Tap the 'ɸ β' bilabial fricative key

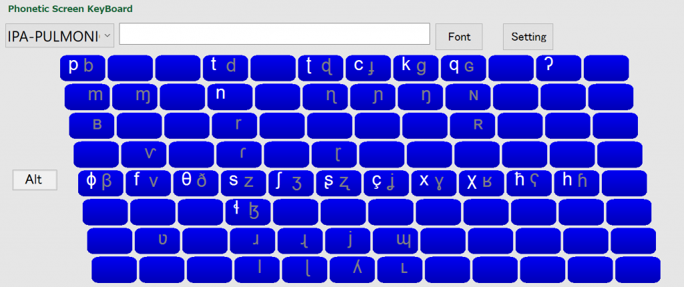[x=100, y=183]
